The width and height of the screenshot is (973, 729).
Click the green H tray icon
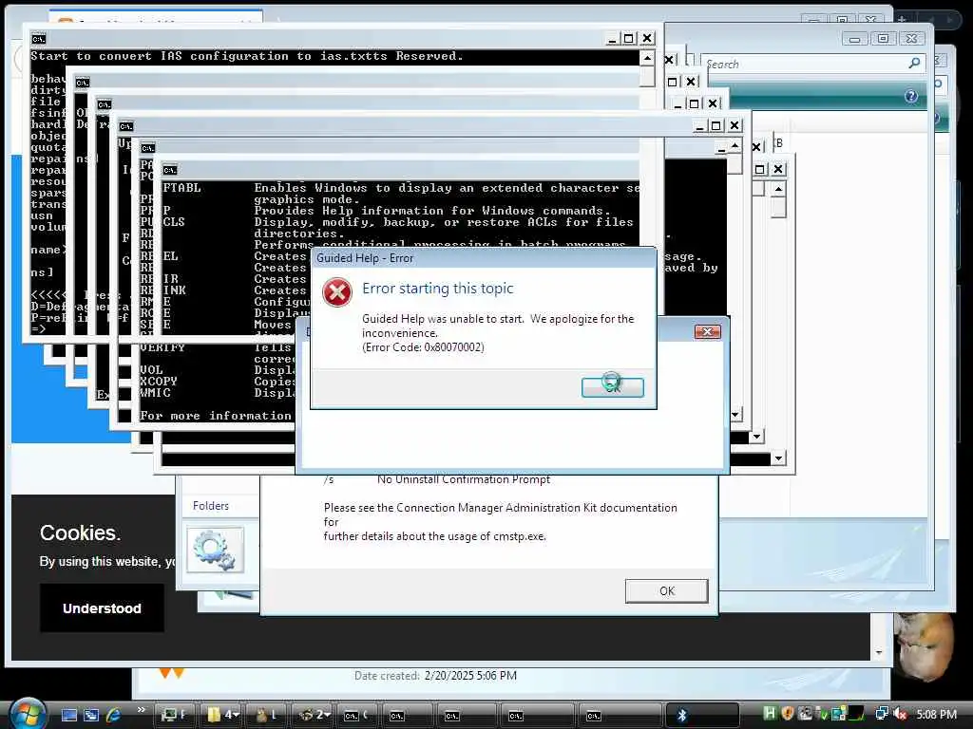point(770,714)
